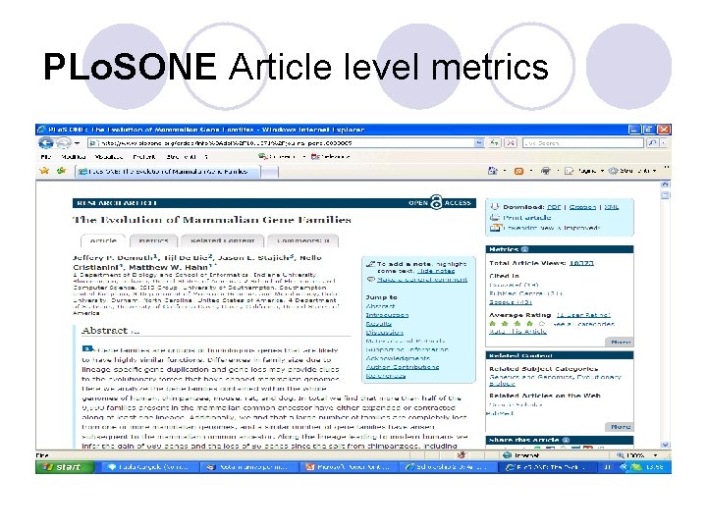Open the recent pages dropdown beside Forward
Viewport: 707px width, 530px height.
pos(77,143)
